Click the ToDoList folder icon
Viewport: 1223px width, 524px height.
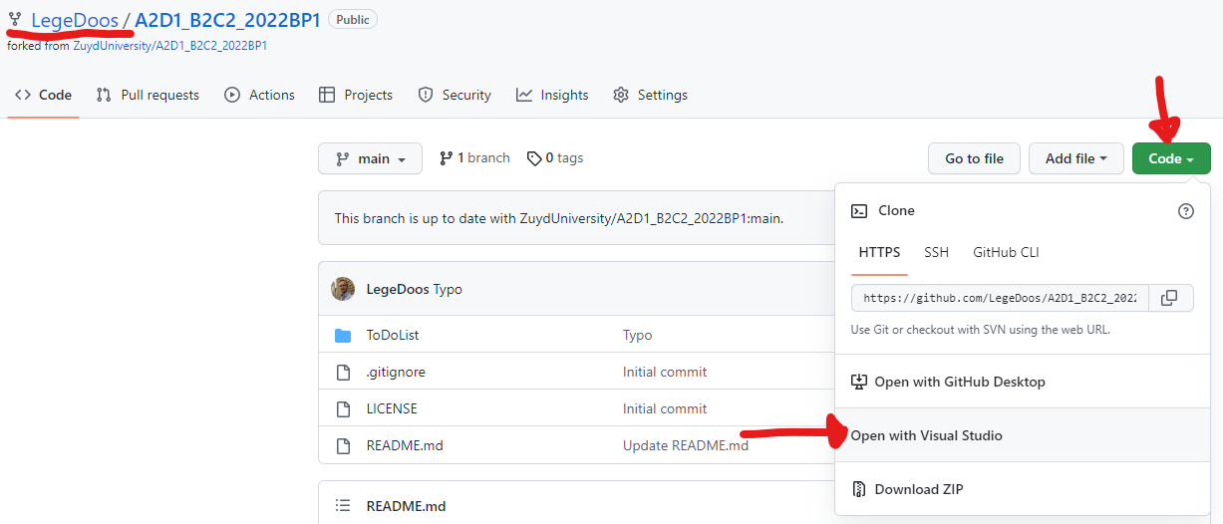pyautogui.click(x=343, y=336)
